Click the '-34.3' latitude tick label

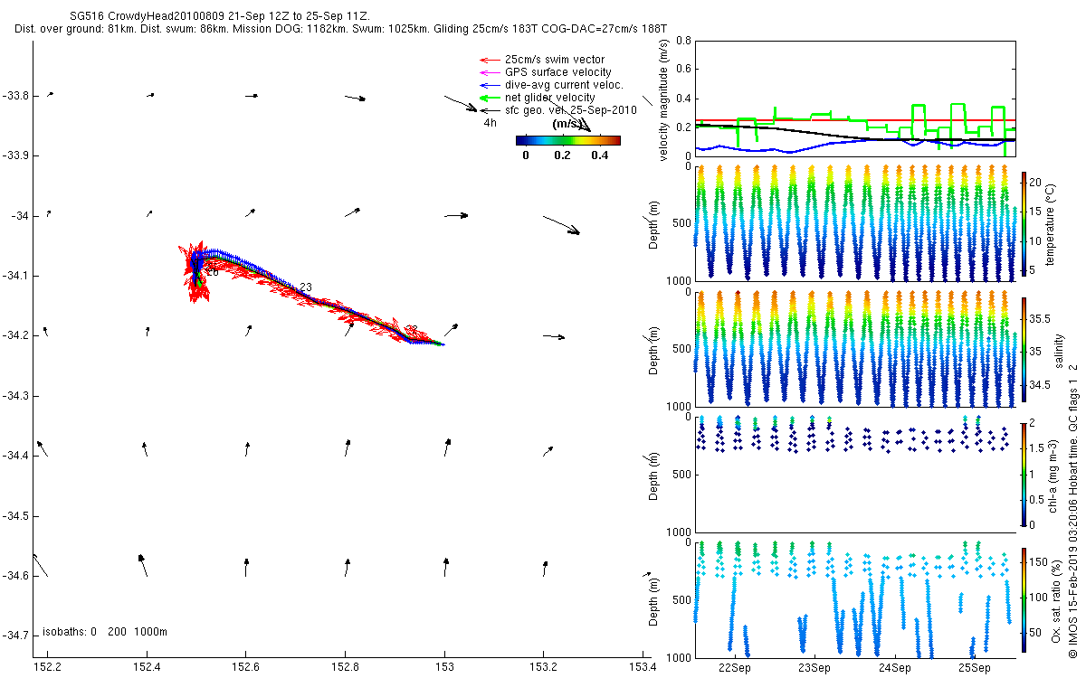click(15, 396)
